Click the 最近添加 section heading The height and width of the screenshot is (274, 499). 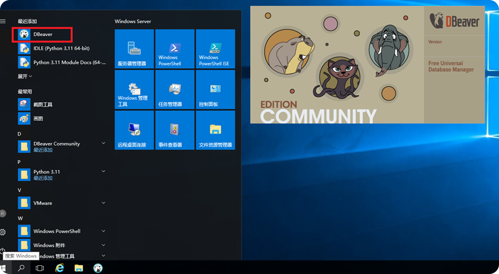(27, 21)
